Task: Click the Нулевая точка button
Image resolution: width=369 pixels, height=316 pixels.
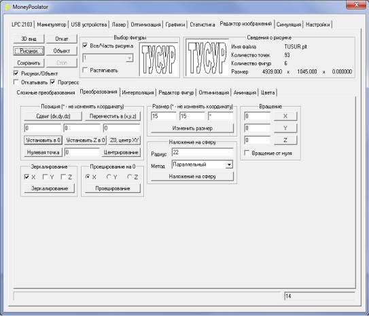Action: pyautogui.click(x=43, y=152)
